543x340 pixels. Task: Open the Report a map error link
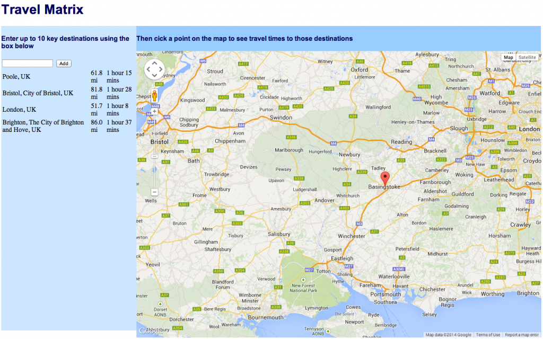point(522,335)
